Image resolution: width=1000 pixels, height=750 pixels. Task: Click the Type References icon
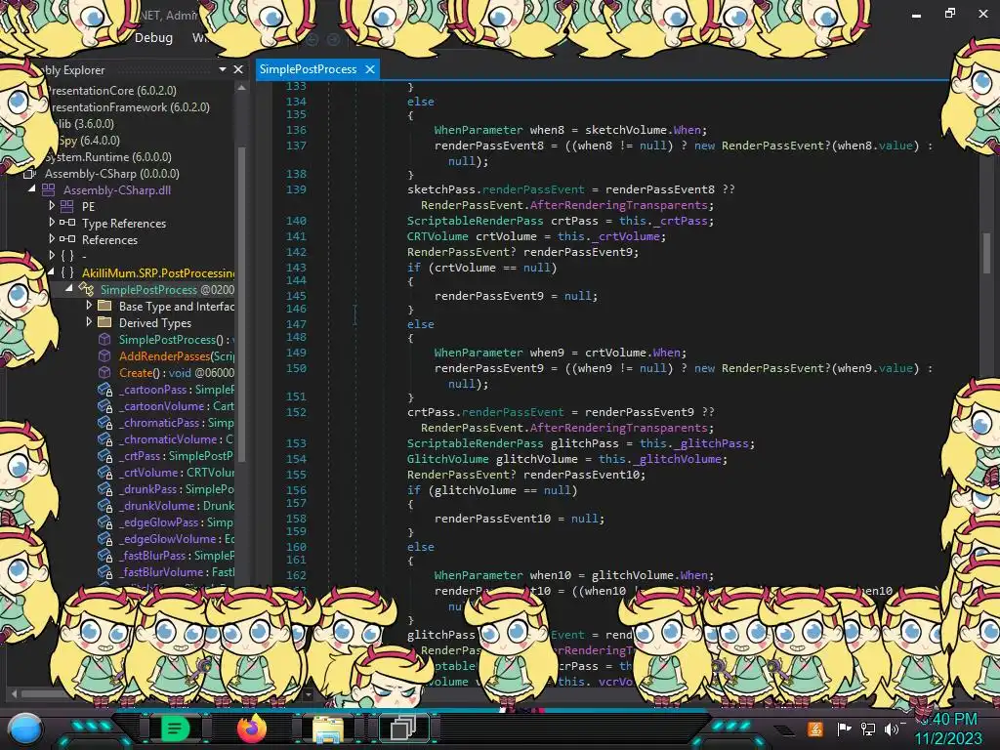[67, 223]
